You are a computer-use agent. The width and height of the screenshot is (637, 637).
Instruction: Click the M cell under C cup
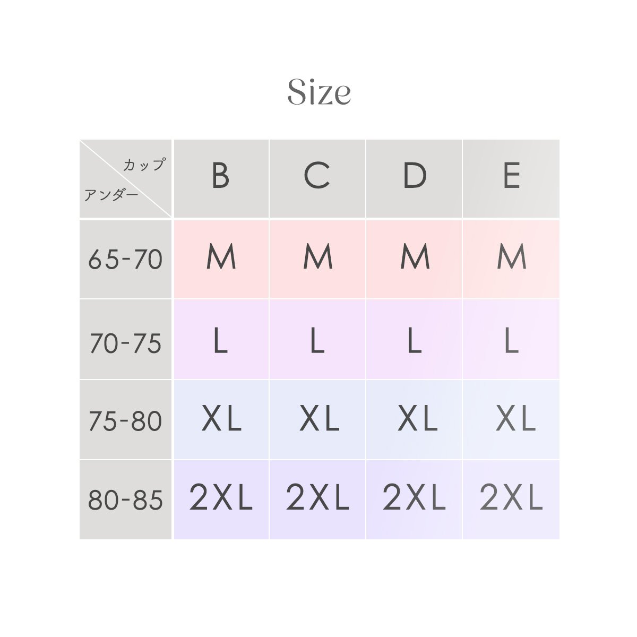tap(317, 259)
